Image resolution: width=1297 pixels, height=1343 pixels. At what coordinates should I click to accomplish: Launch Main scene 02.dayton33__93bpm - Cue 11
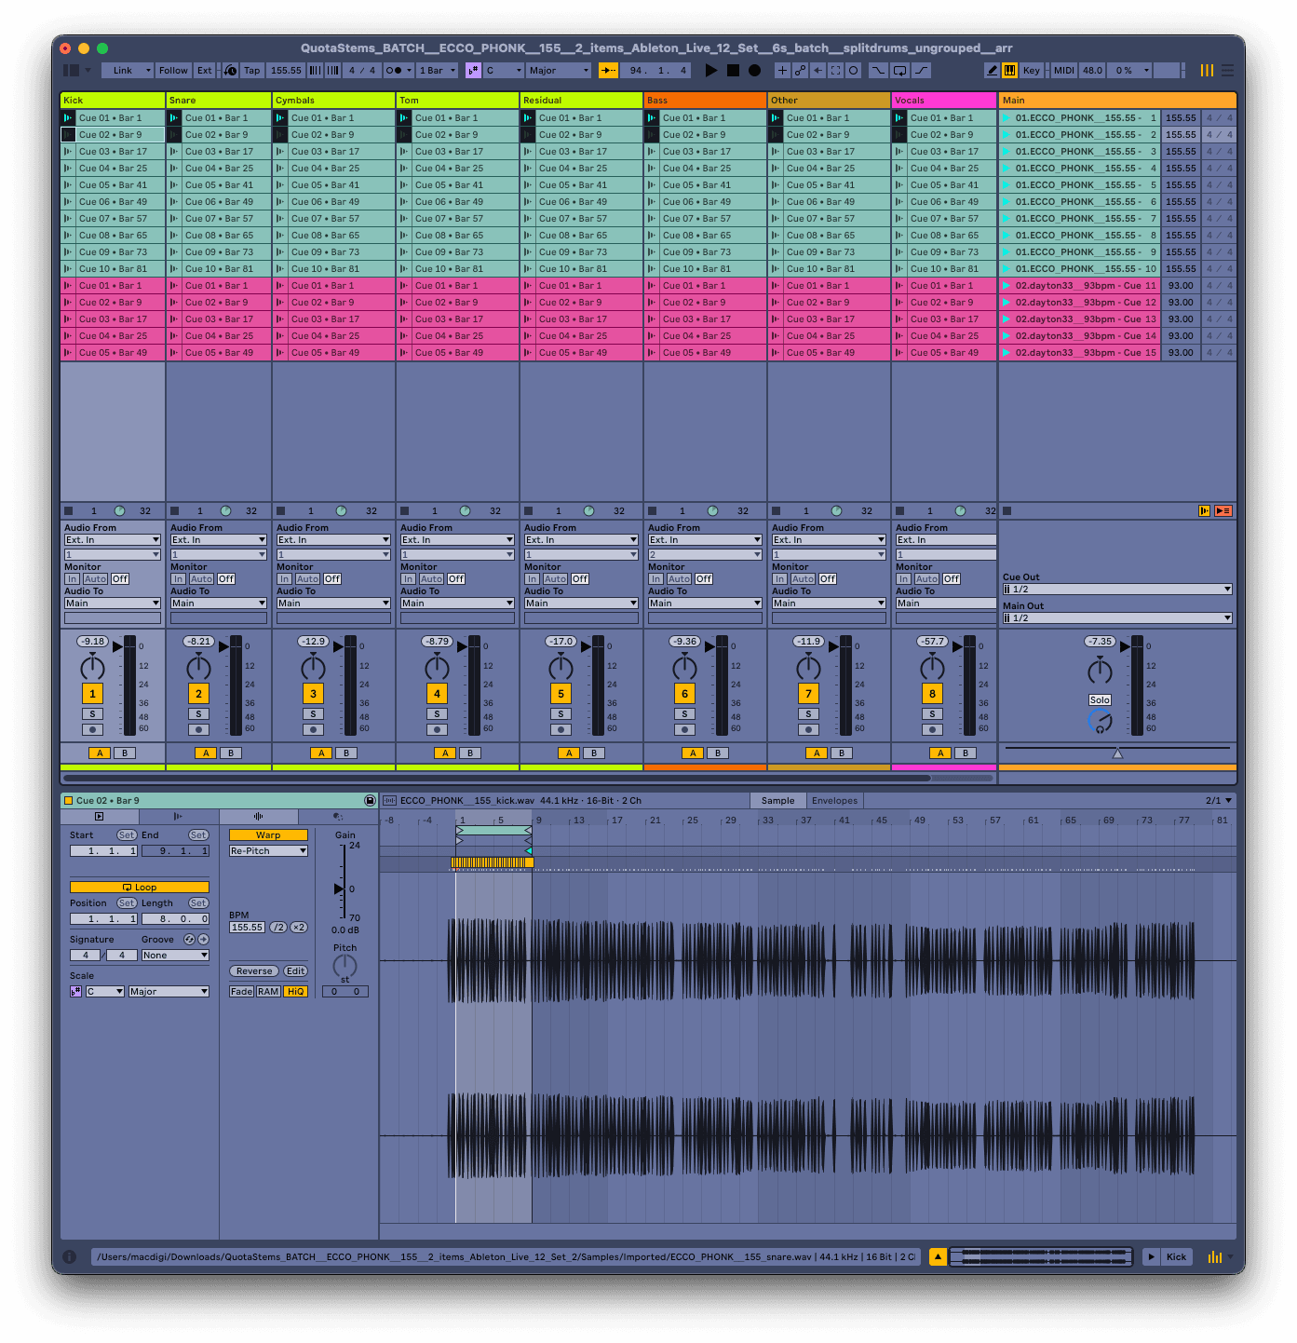[x=1007, y=286]
